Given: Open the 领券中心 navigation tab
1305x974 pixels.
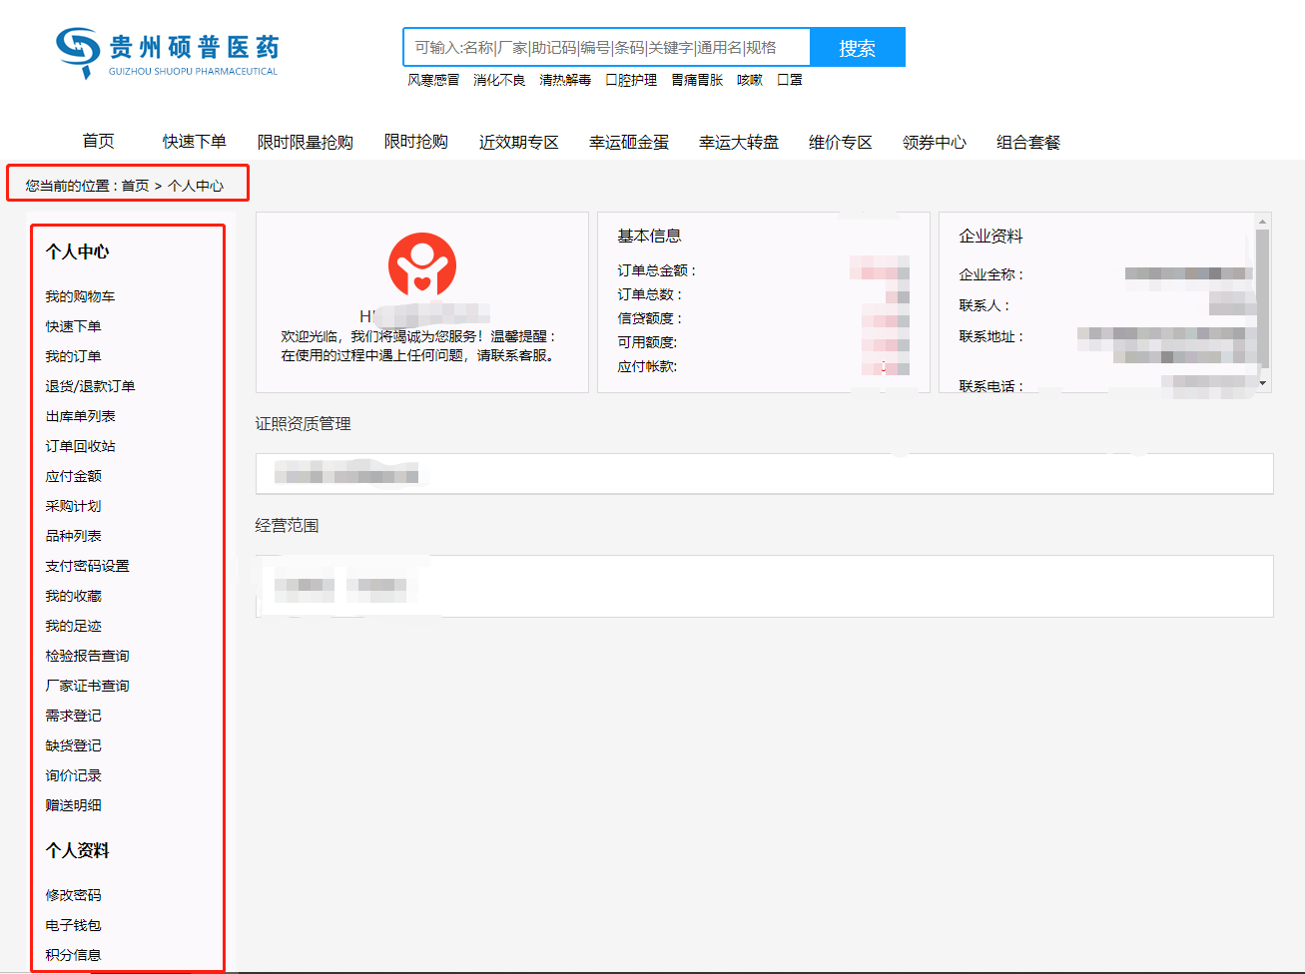Looking at the screenshot, I should (935, 142).
